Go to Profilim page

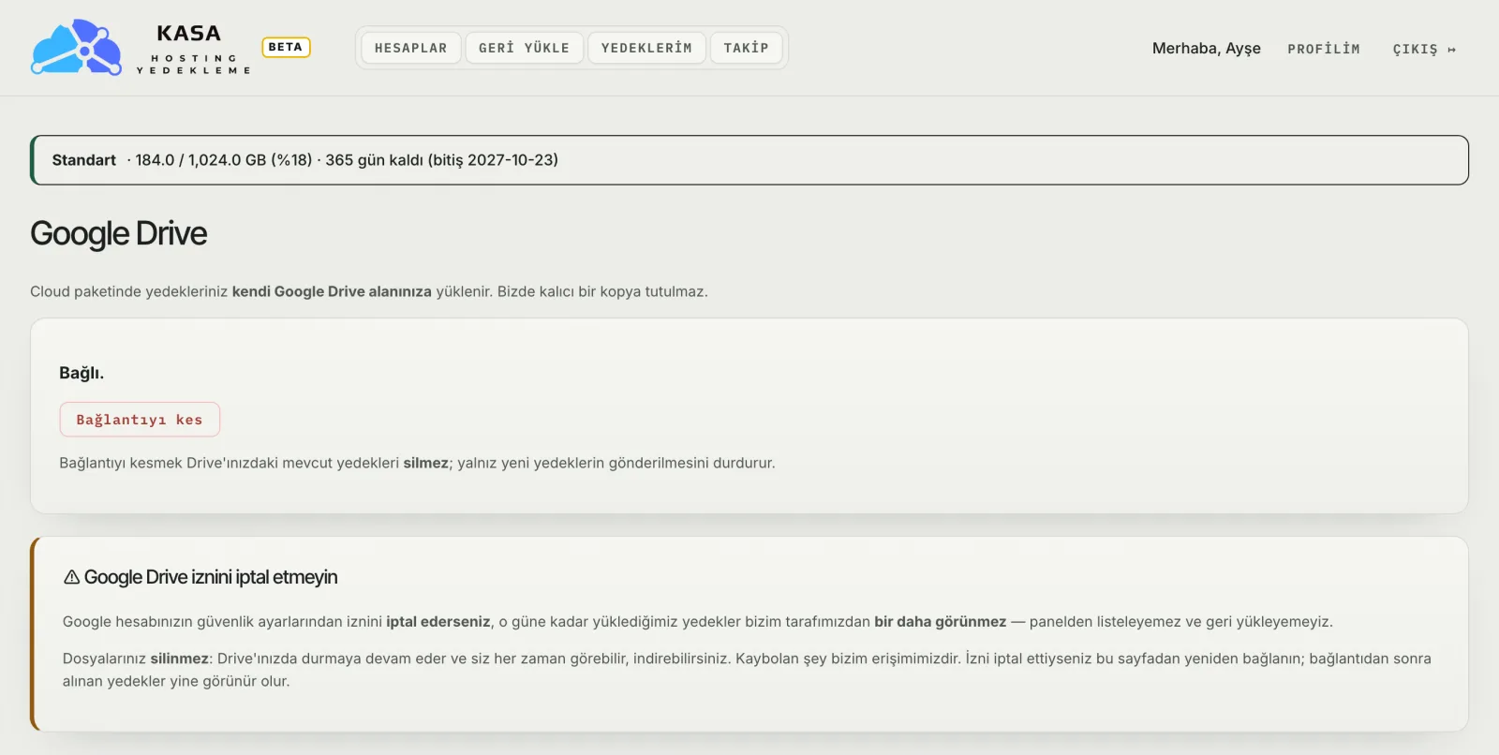pos(1324,49)
